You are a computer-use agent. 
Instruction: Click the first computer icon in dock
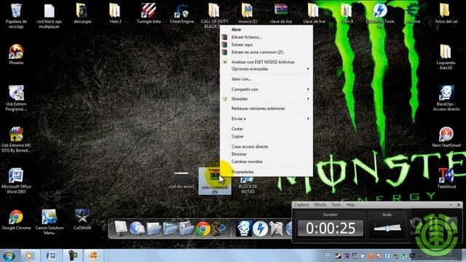click(121, 229)
